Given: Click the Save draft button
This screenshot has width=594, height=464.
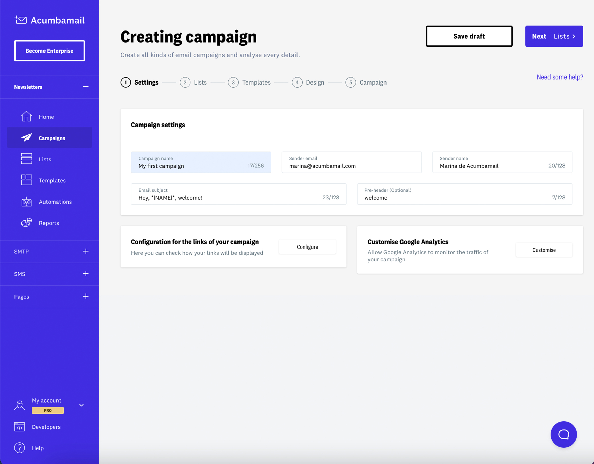Looking at the screenshot, I should (x=469, y=36).
